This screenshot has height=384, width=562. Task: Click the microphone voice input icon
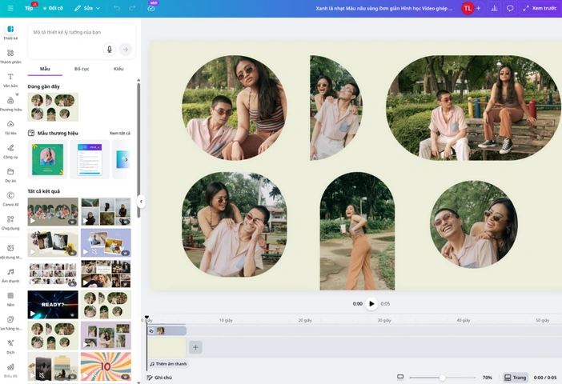pos(110,49)
